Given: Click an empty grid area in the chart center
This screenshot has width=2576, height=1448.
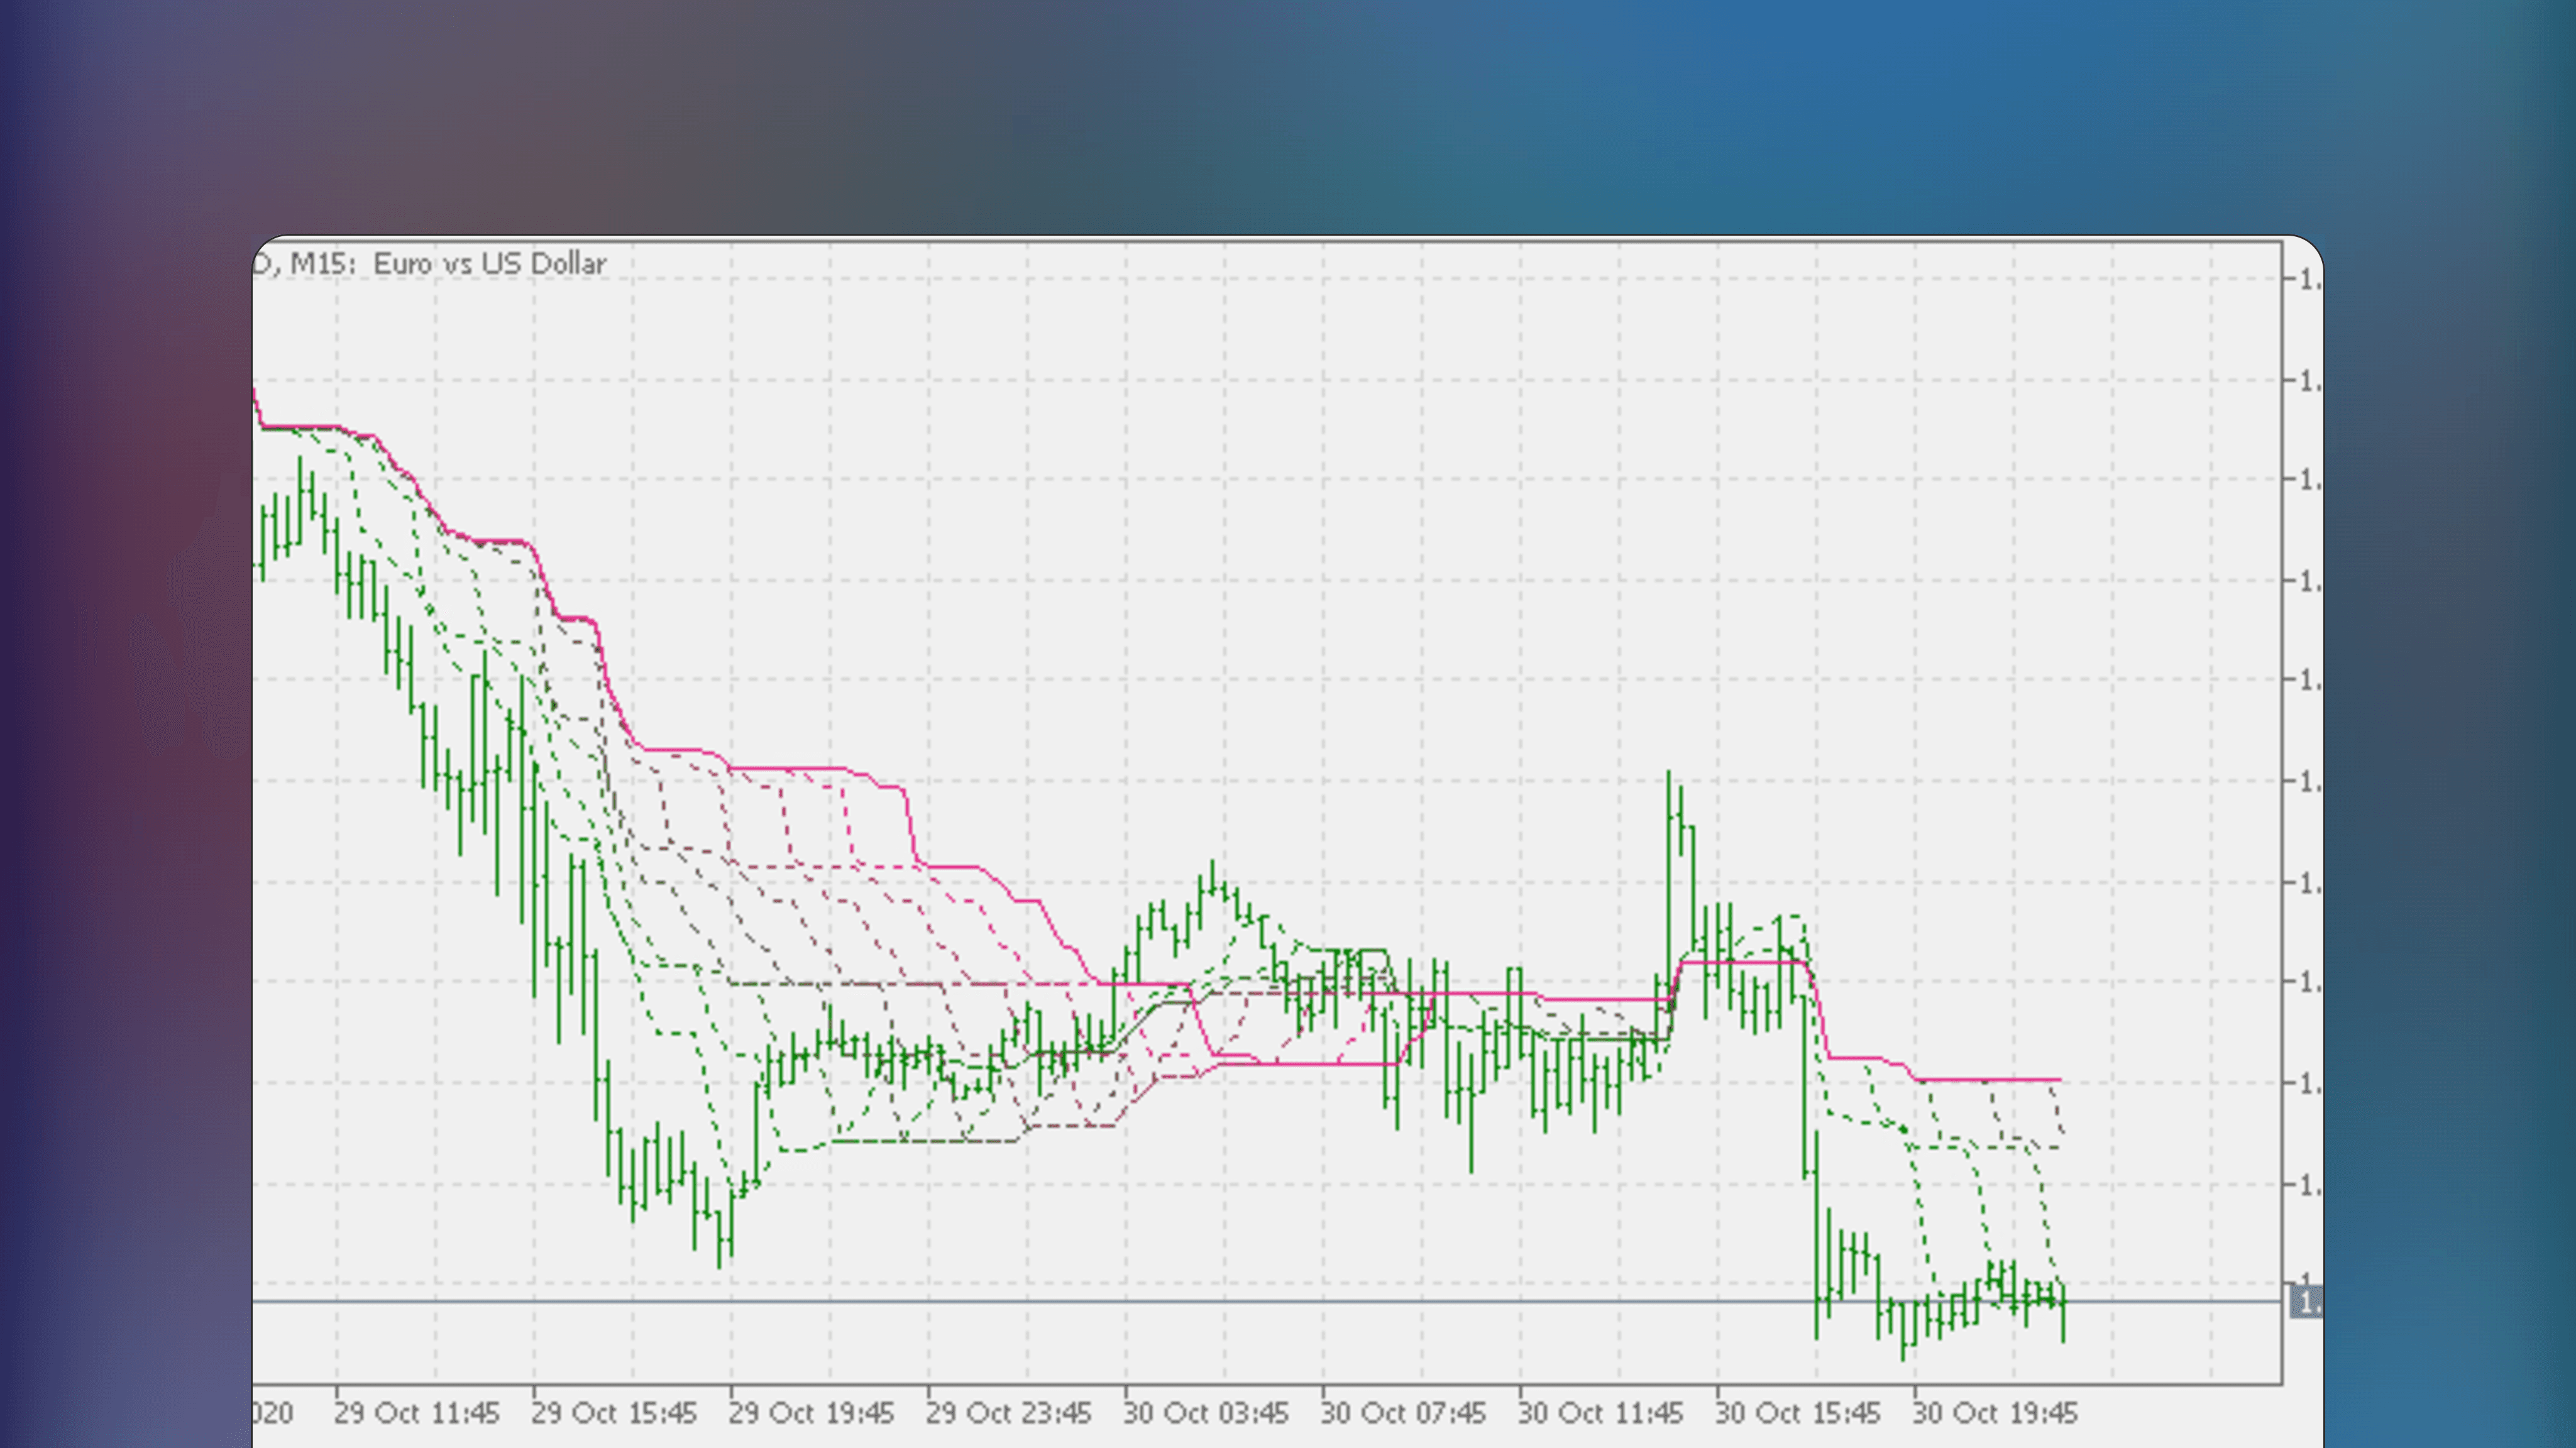Looking at the screenshot, I should tap(1400, 600).
